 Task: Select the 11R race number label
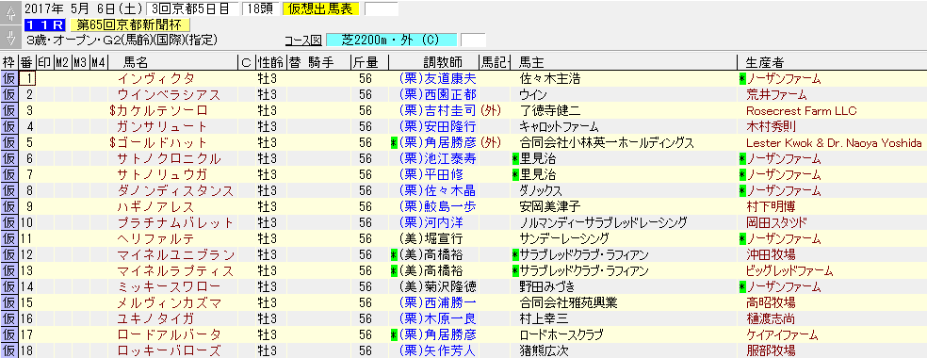point(45,25)
